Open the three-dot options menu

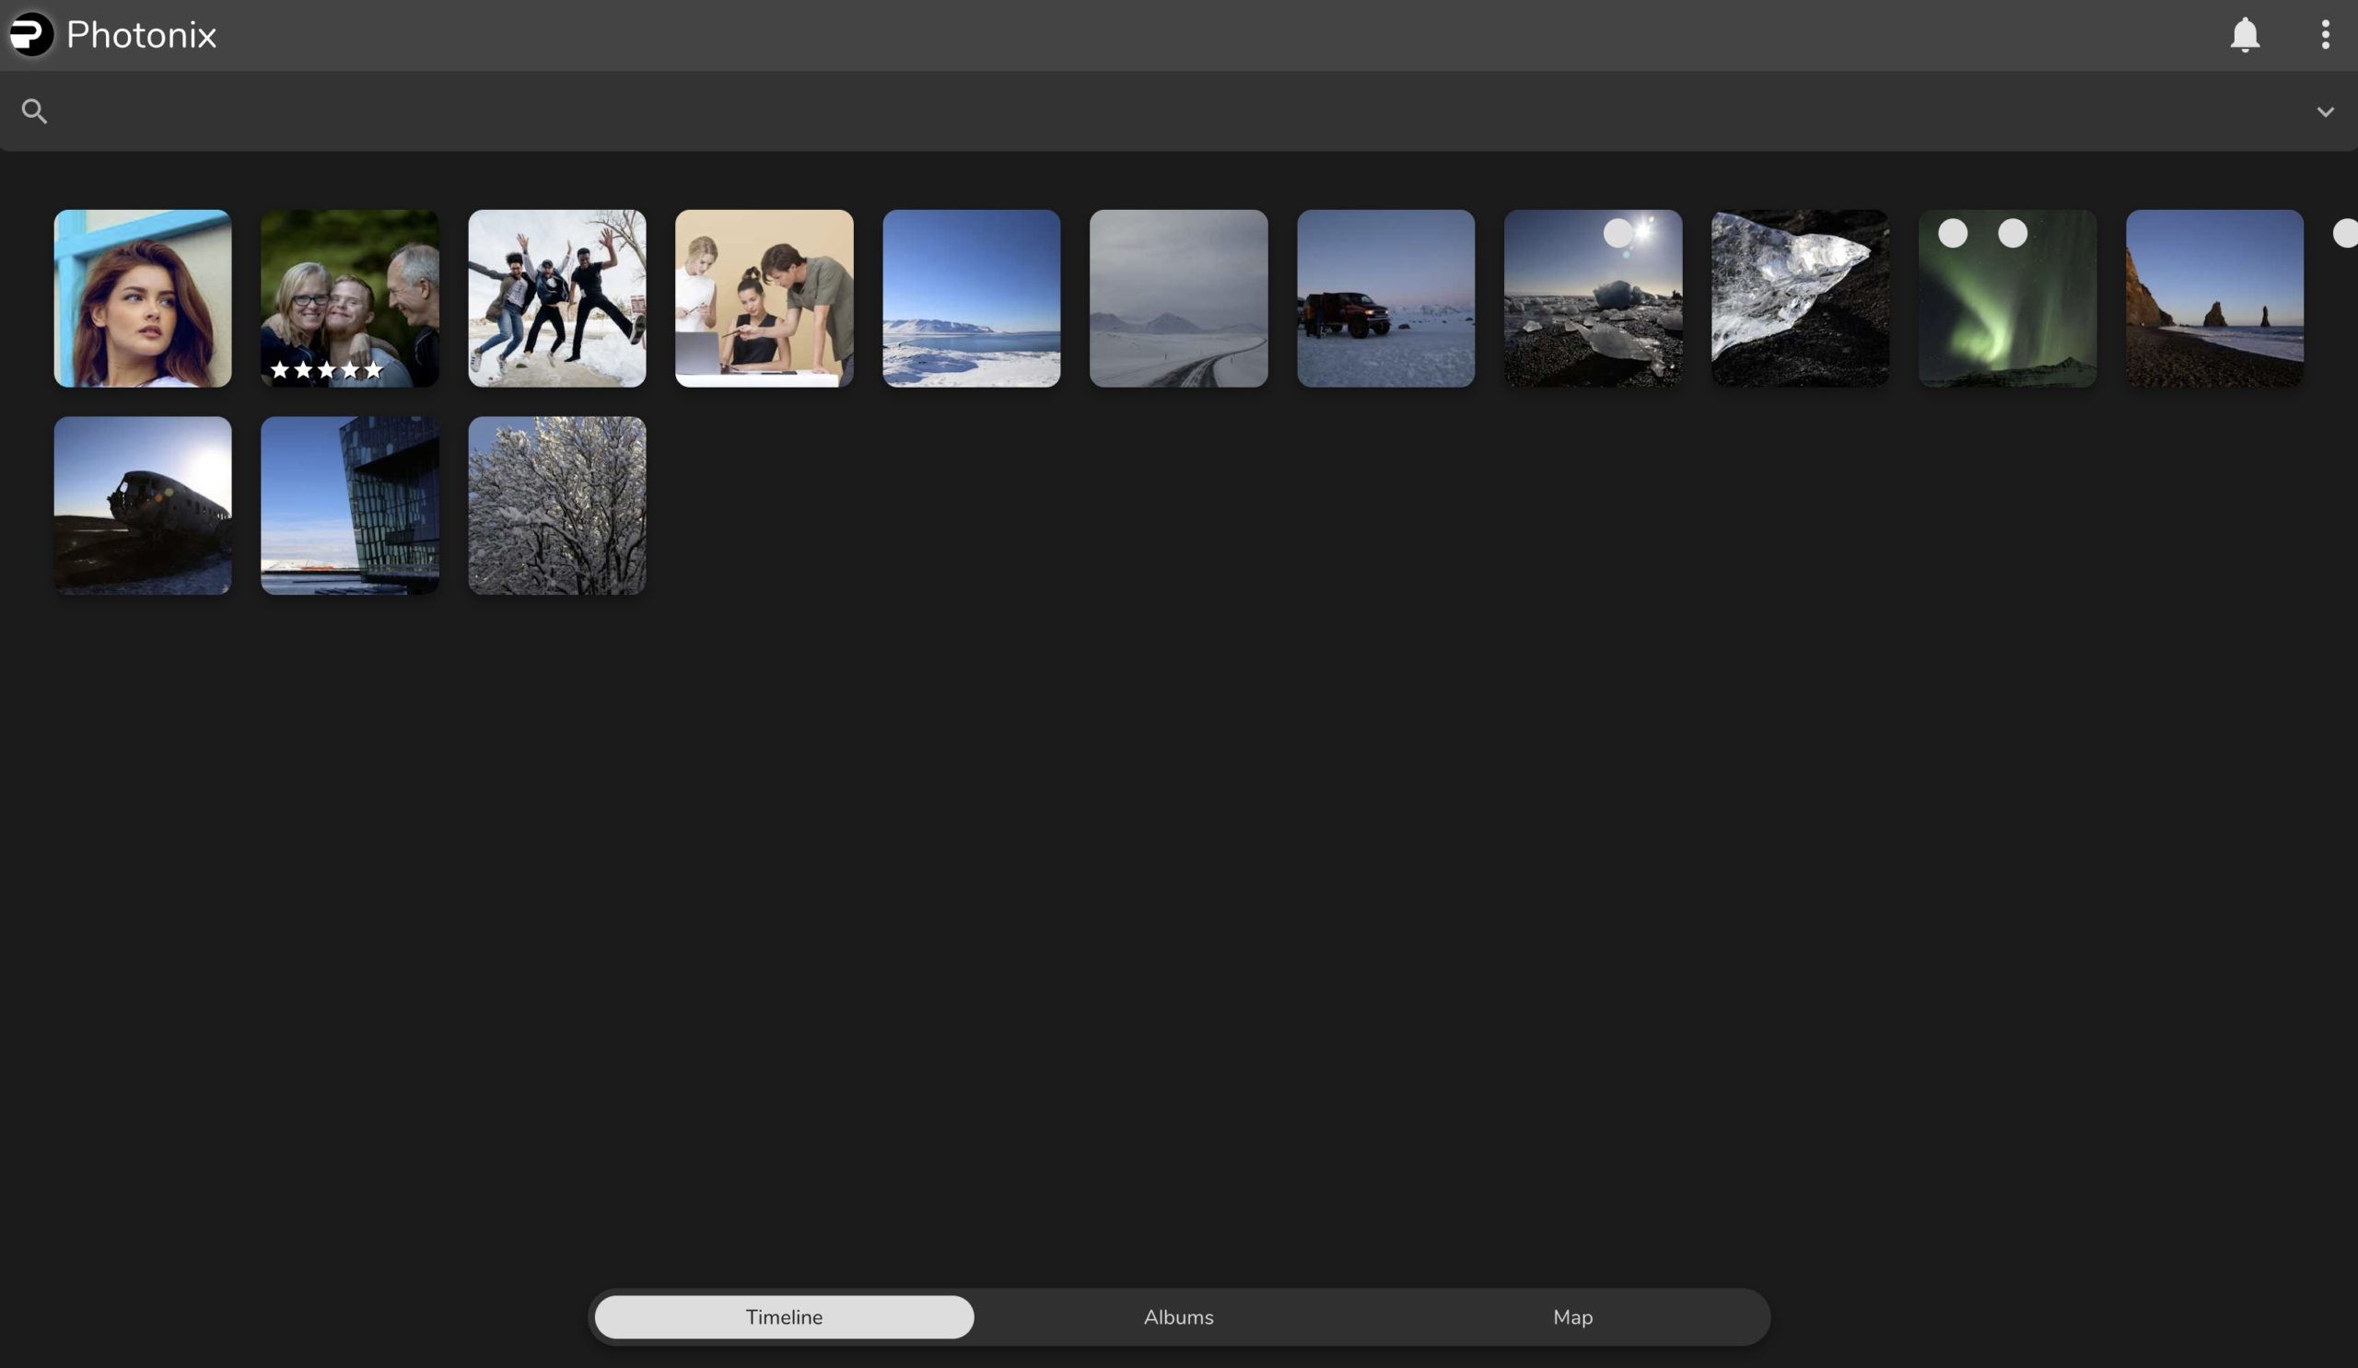coord(2324,35)
